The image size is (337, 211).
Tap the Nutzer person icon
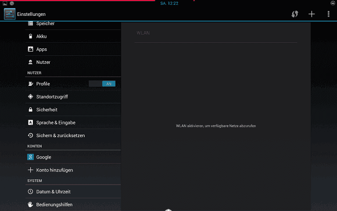pyautogui.click(x=31, y=62)
